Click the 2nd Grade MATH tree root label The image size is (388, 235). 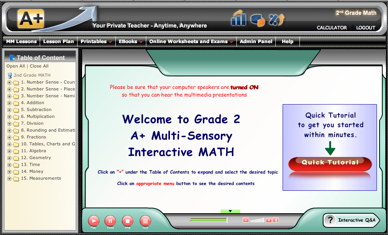click(x=32, y=75)
